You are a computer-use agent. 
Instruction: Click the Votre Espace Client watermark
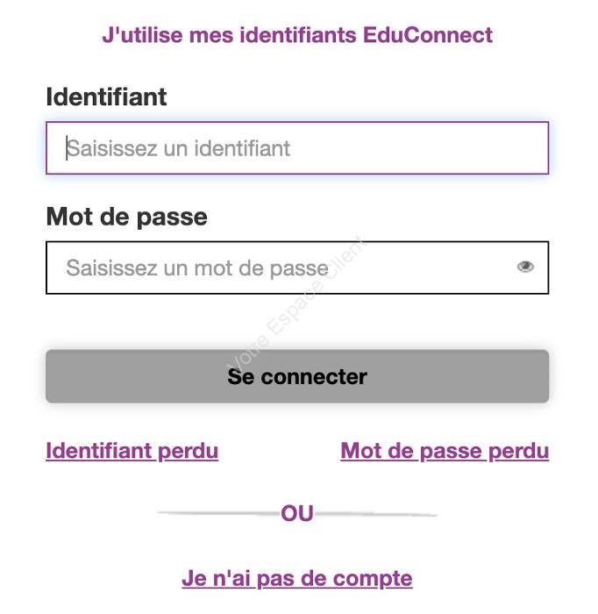click(x=296, y=303)
